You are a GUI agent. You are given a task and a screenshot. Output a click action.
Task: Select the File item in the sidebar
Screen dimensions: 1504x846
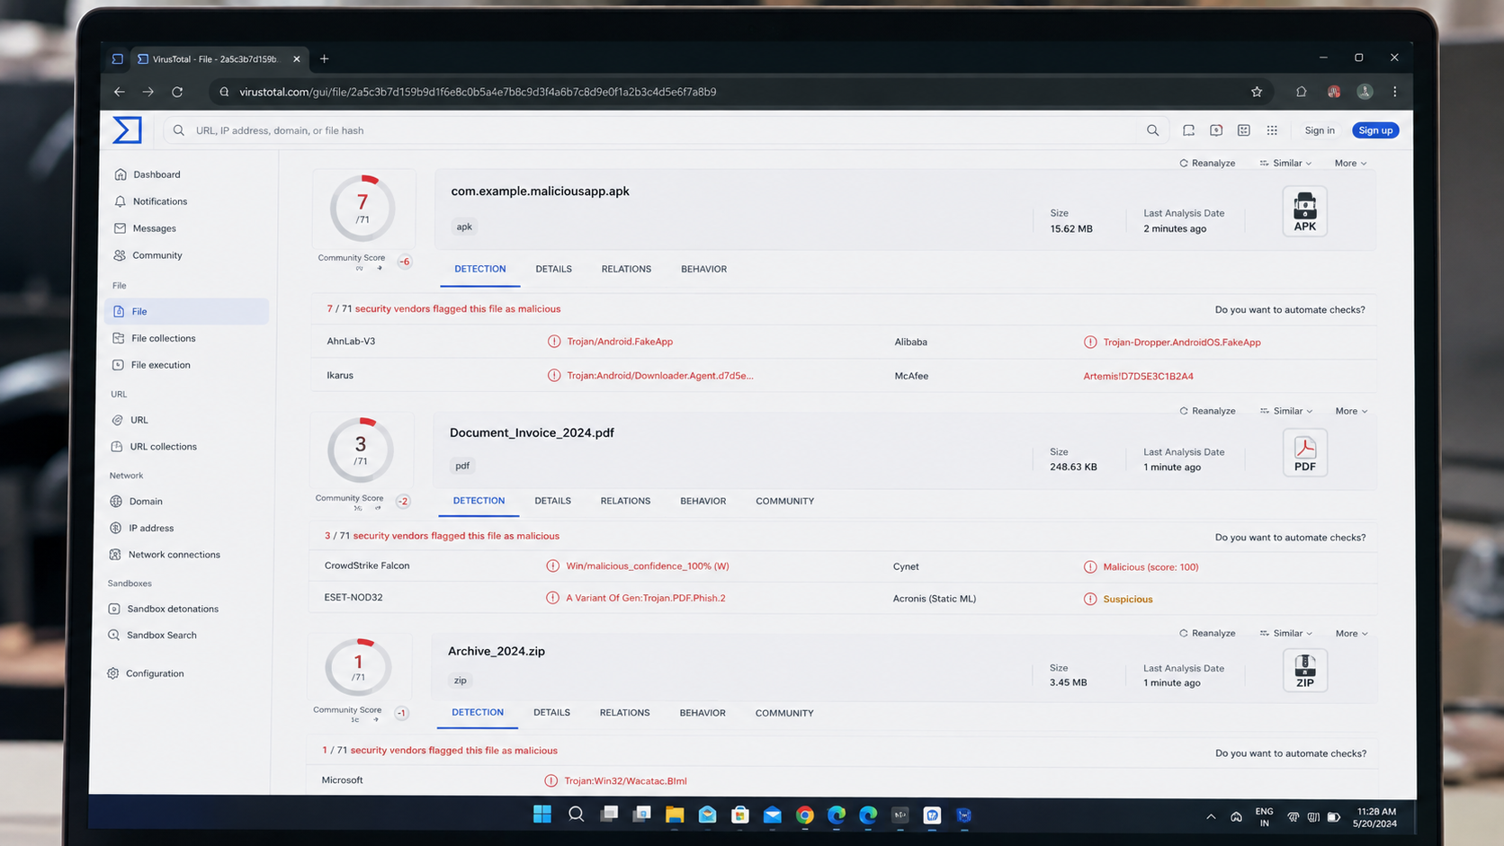(187, 311)
